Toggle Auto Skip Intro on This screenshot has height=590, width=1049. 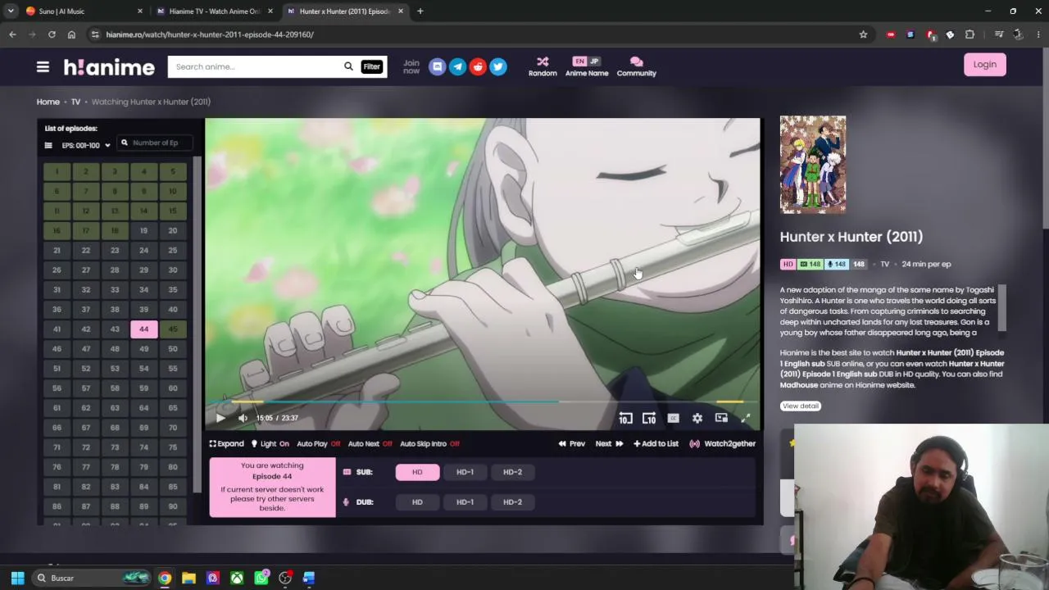click(429, 443)
